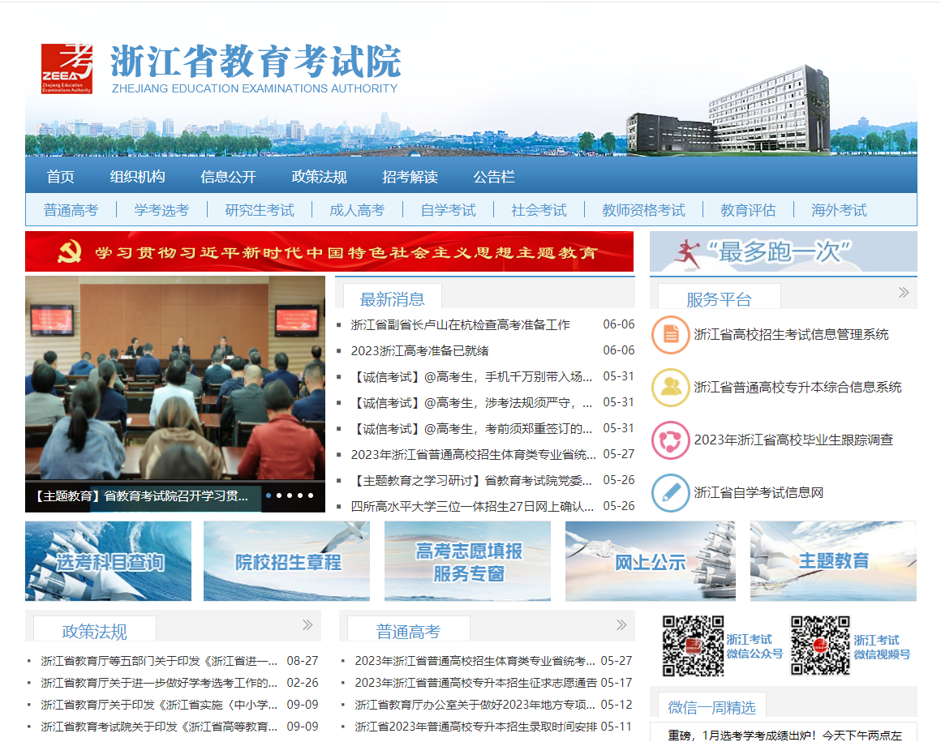Go to 社会考试 in the sub-navigation

[x=539, y=210]
